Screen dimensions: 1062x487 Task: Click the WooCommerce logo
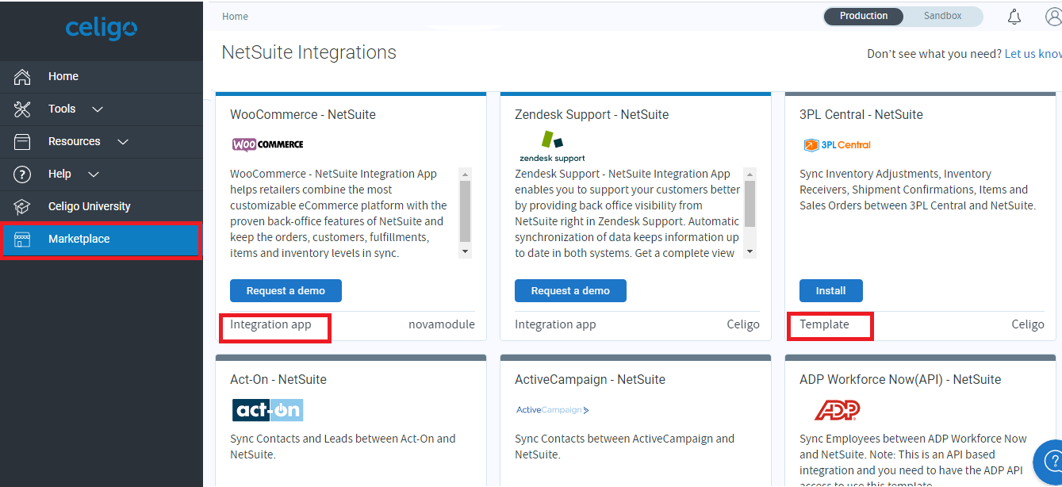click(x=267, y=144)
